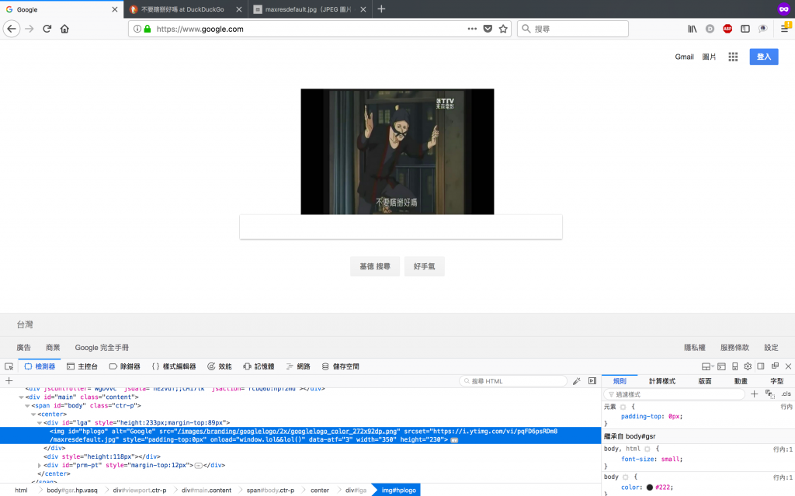Click plus icon to create new node
This screenshot has height=496, width=795.
pyautogui.click(x=9, y=381)
